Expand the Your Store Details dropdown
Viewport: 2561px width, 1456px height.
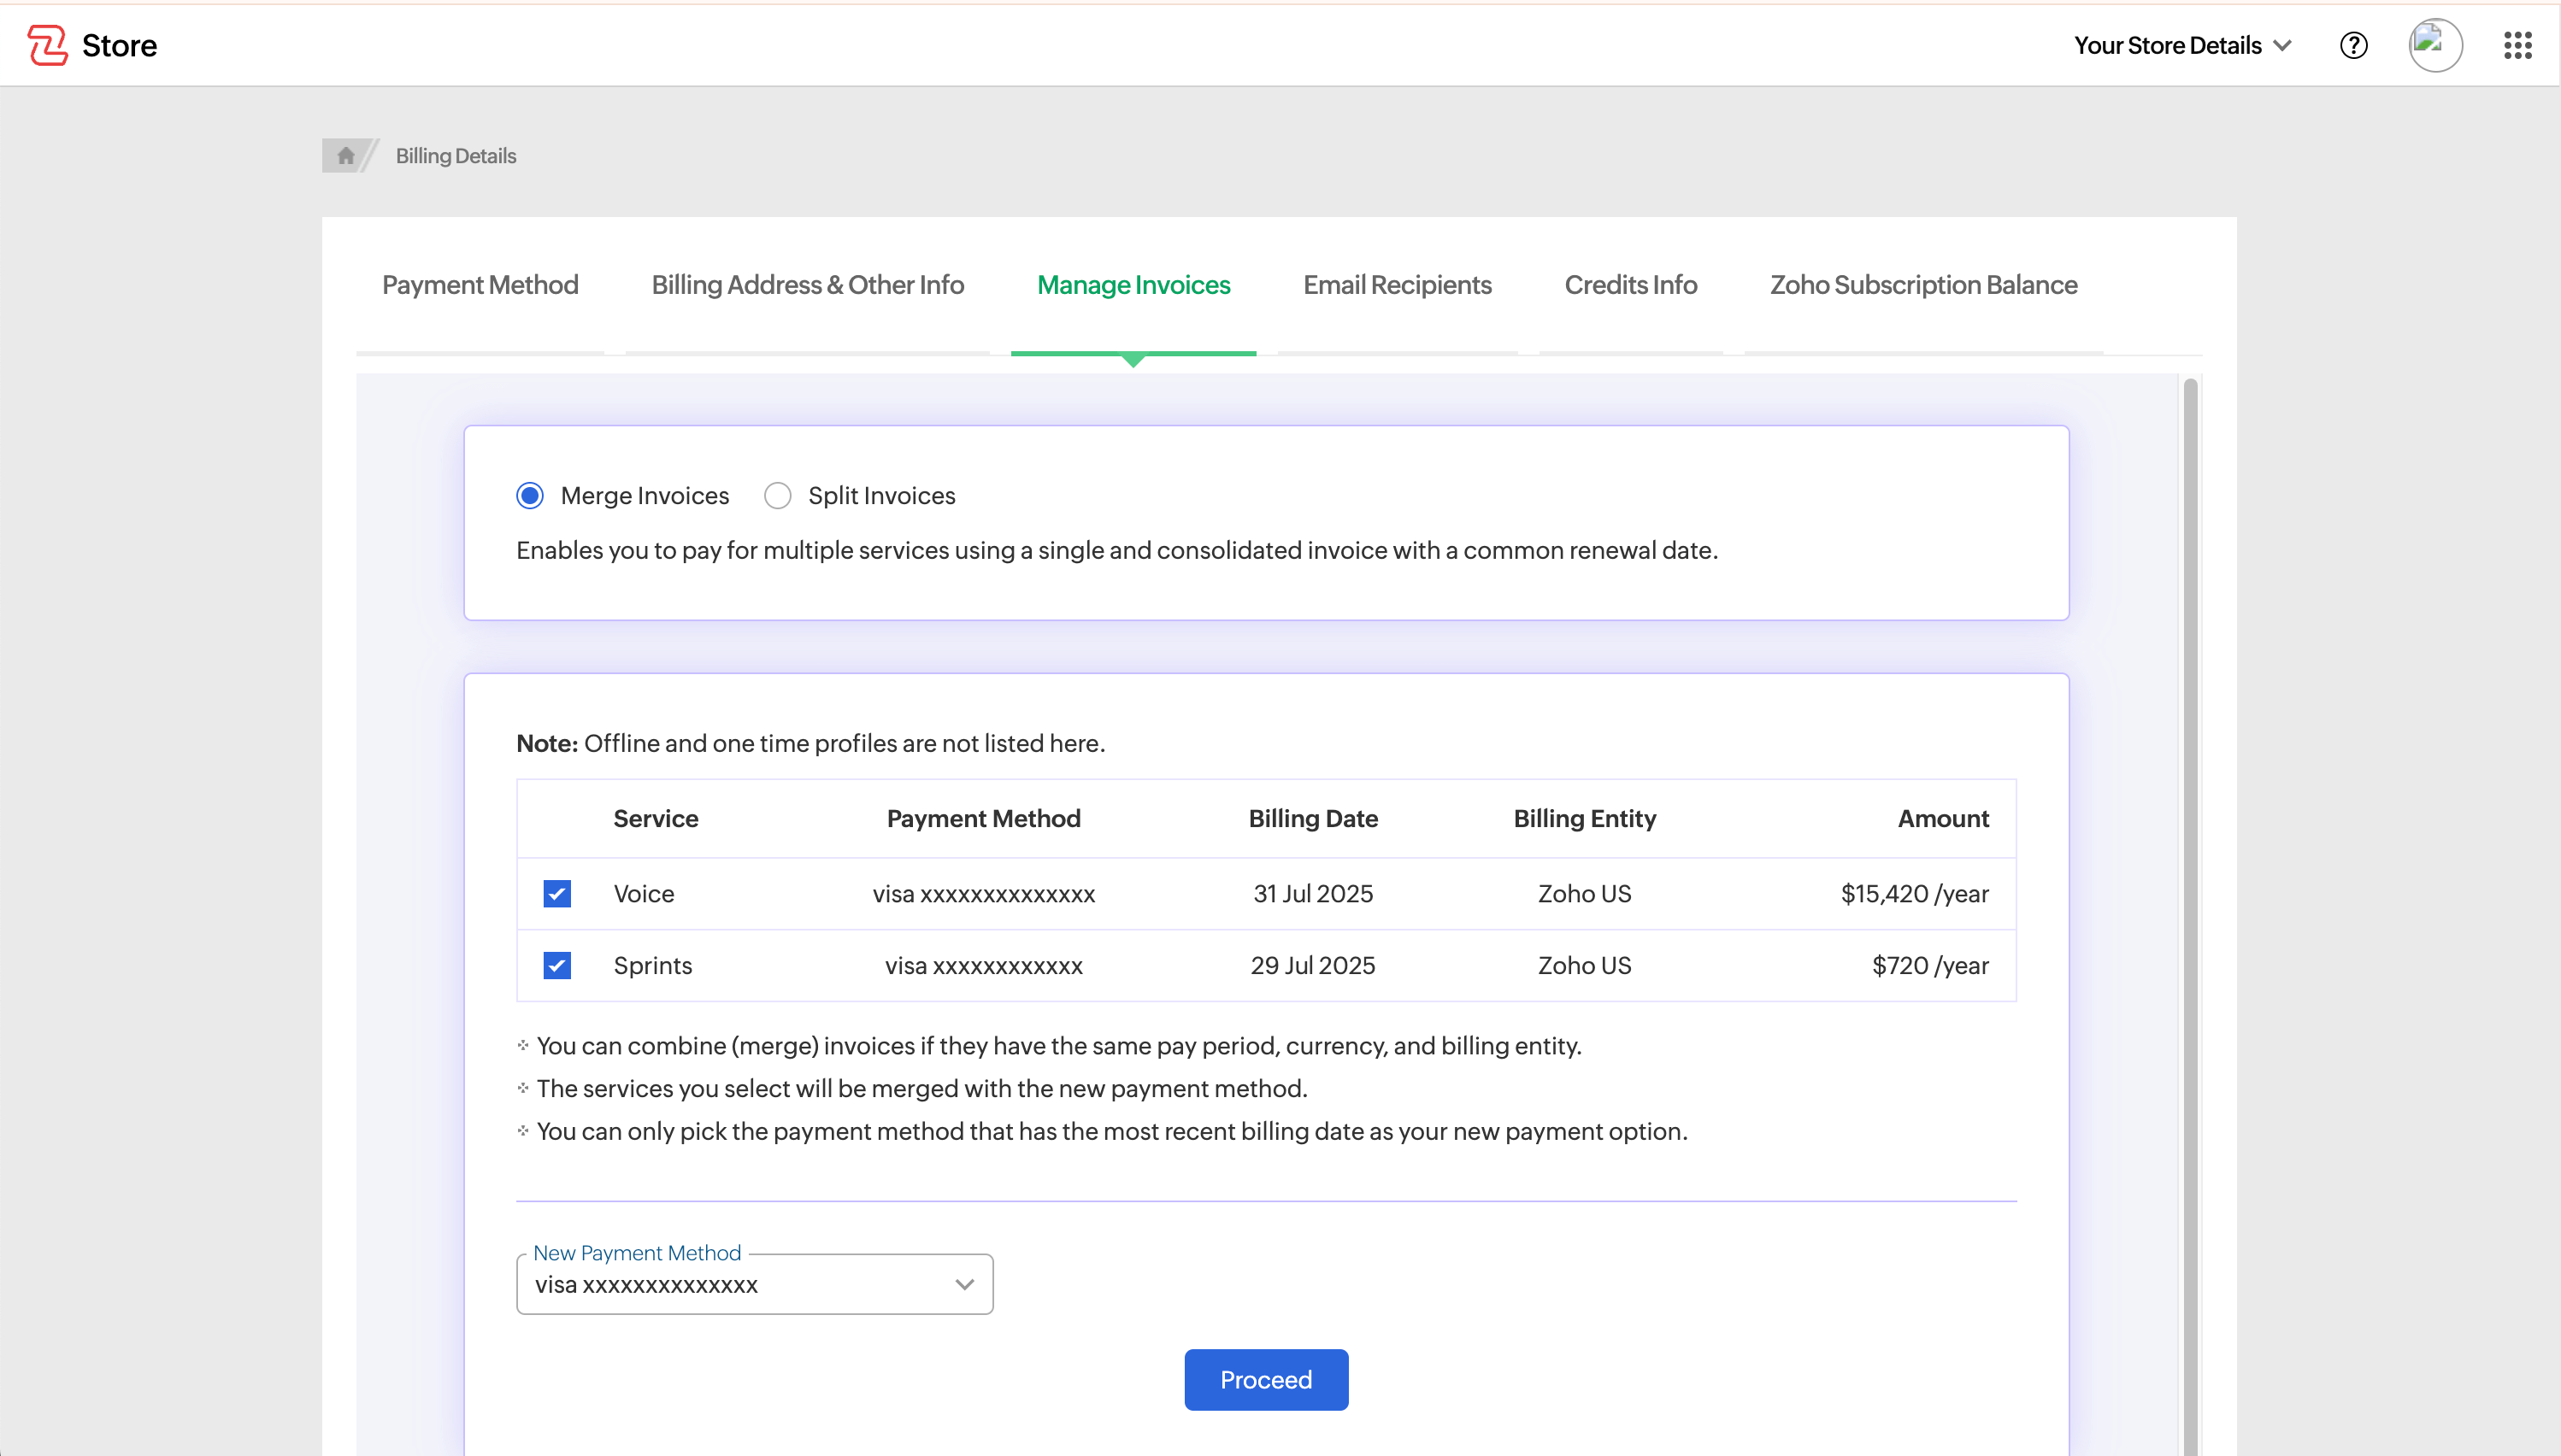point(2181,45)
